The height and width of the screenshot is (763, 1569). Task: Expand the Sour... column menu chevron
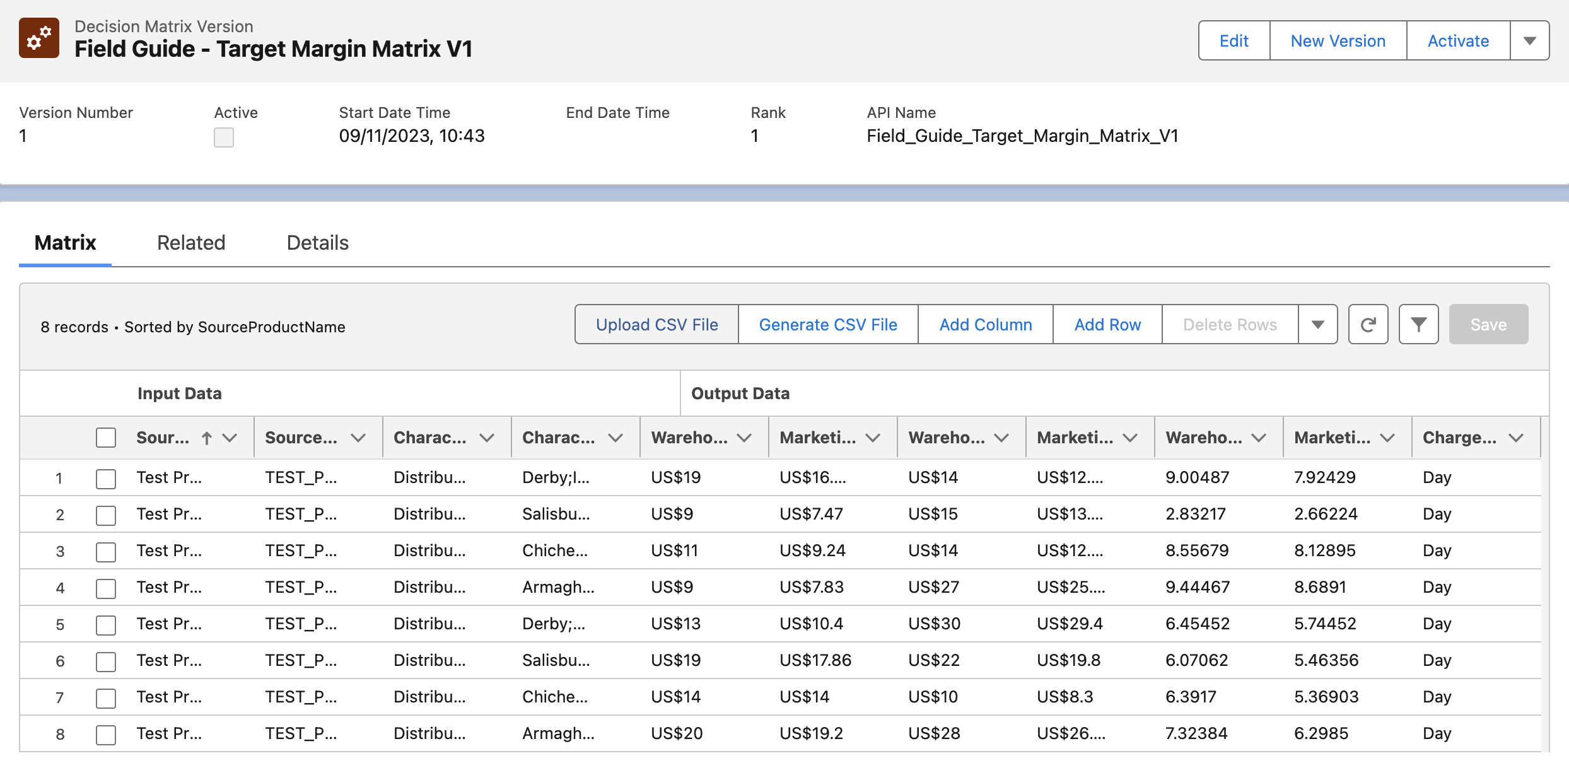coord(230,438)
